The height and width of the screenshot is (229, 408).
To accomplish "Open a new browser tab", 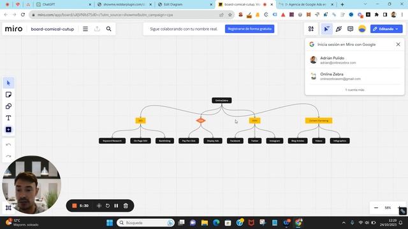I will (342, 4).
